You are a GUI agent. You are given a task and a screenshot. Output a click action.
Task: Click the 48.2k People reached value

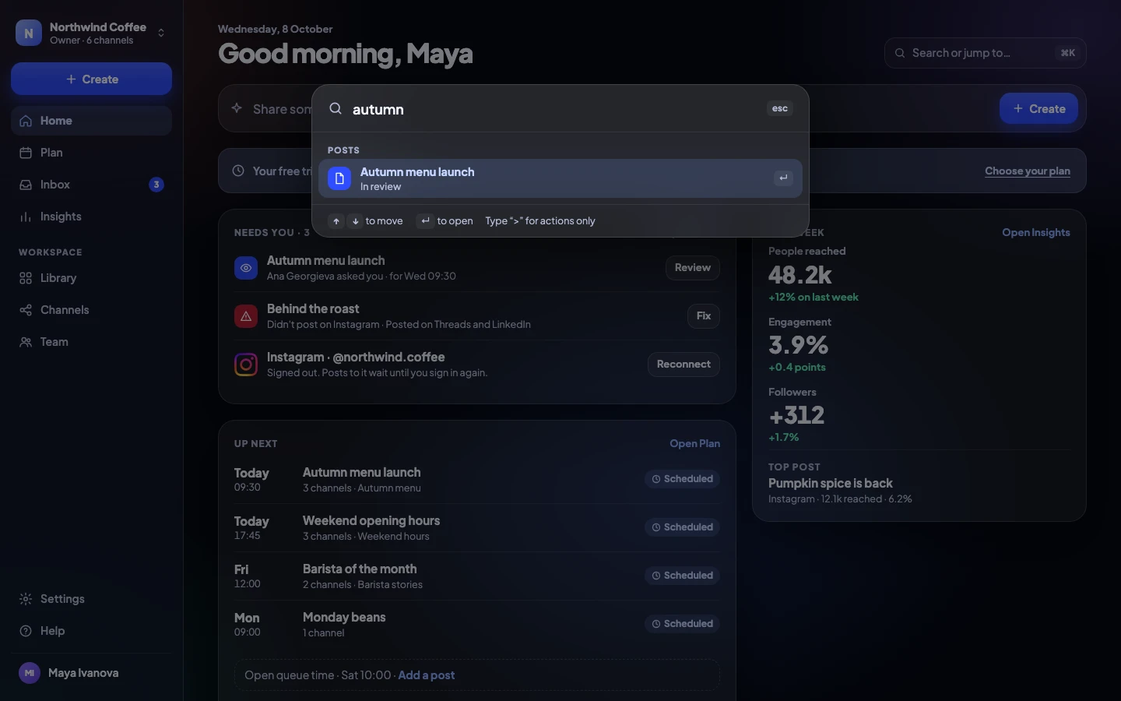(800, 275)
